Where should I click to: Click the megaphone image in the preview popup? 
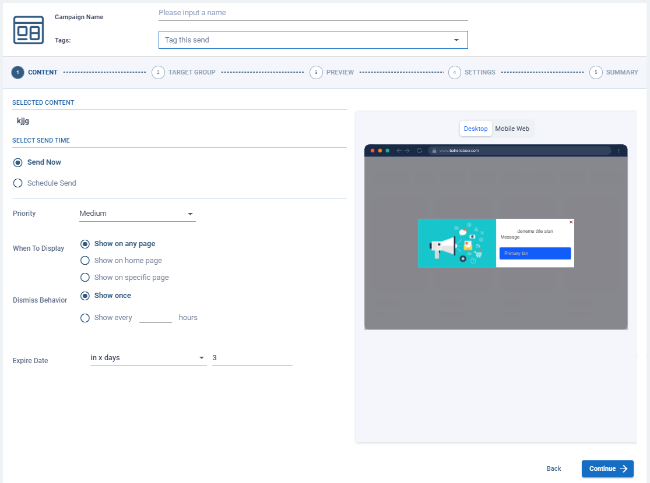point(456,243)
